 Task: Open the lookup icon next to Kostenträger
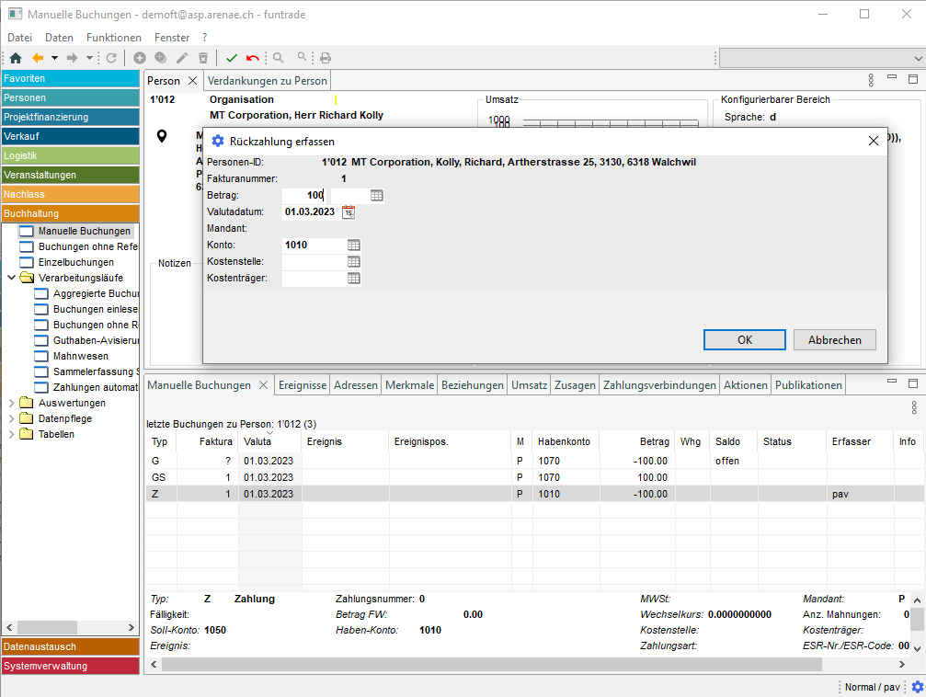pyautogui.click(x=353, y=279)
